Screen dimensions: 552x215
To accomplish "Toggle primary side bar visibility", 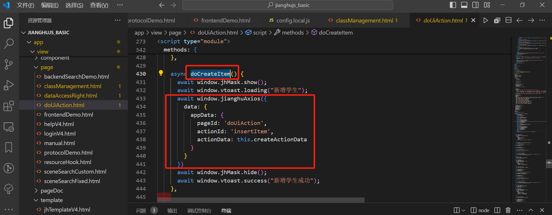I will click(x=453, y=5).
